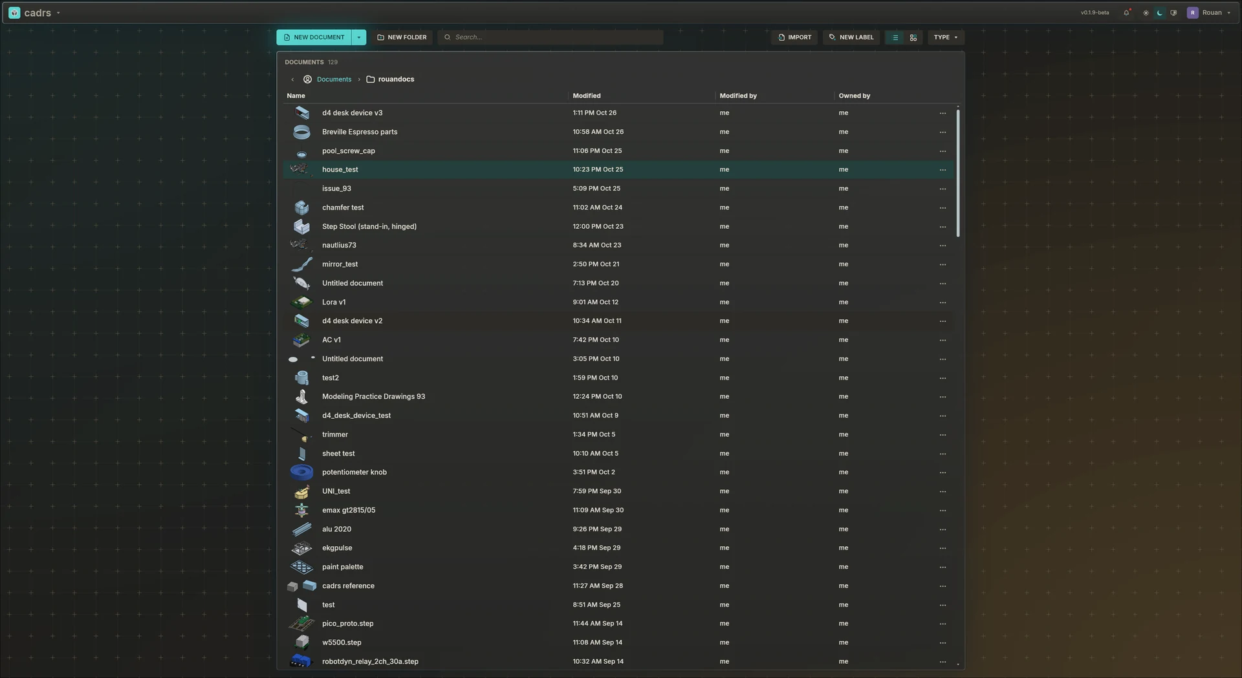Open the notifications bell
The height and width of the screenshot is (678, 1242).
point(1127,13)
